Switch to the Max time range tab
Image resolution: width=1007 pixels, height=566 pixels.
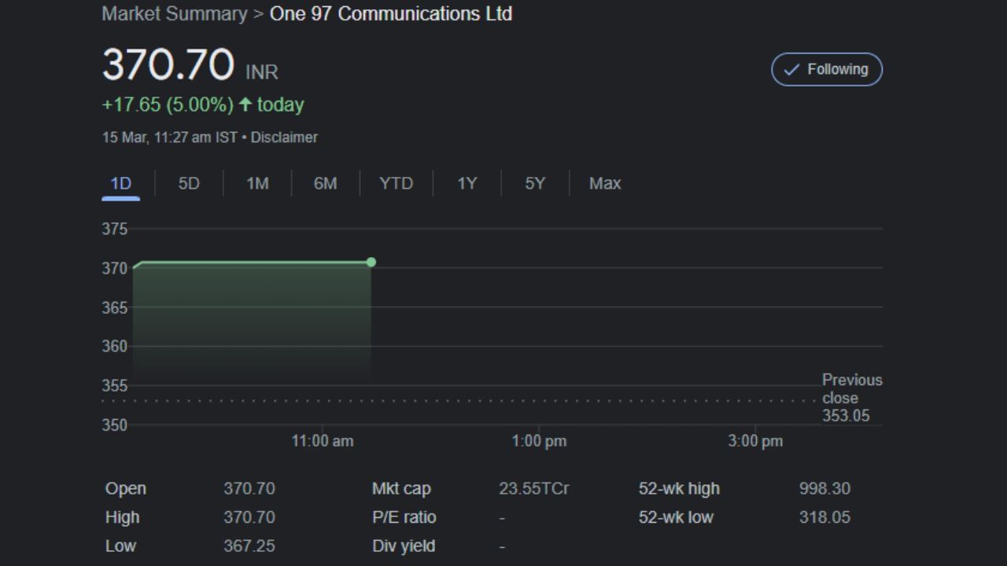click(x=605, y=183)
